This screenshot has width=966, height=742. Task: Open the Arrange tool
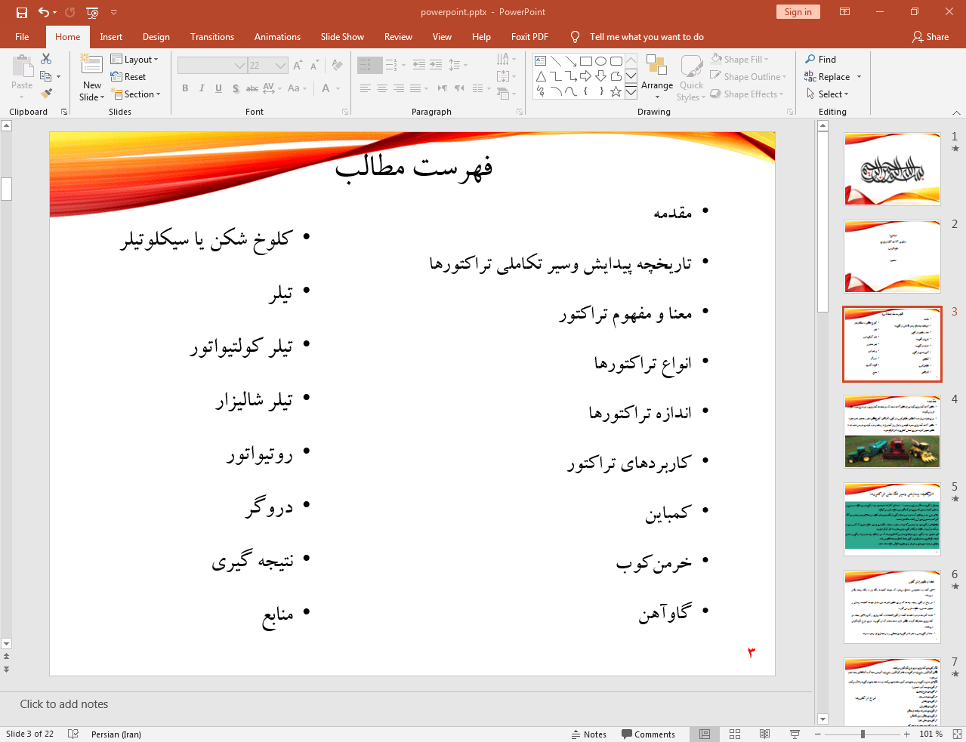point(657,77)
